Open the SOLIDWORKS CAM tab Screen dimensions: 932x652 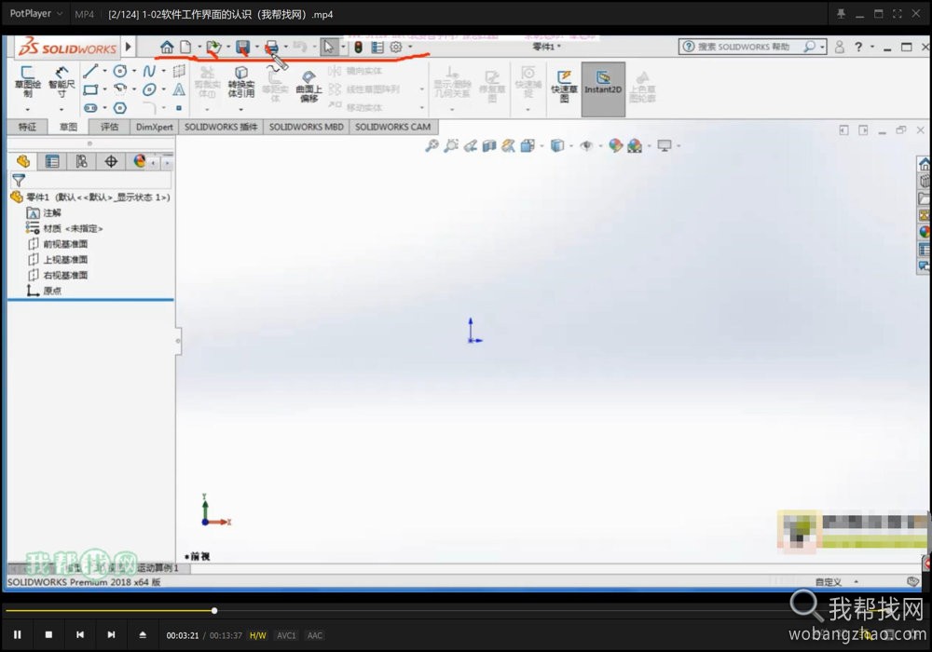coord(393,127)
